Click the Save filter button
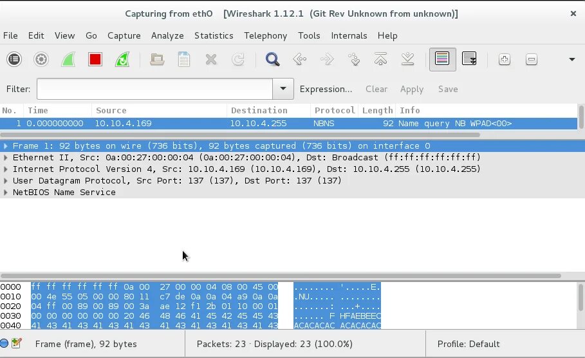The width and height of the screenshot is (585, 358). pyautogui.click(x=448, y=89)
